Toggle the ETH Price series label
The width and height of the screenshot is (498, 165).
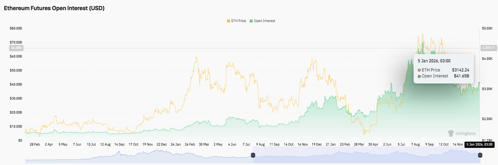coord(238,21)
